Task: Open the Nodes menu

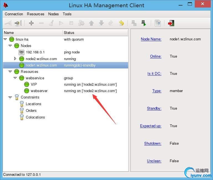Action: tap(54, 14)
